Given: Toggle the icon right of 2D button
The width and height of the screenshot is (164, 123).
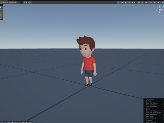Looking at the screenshot, I should pos(142,2).
